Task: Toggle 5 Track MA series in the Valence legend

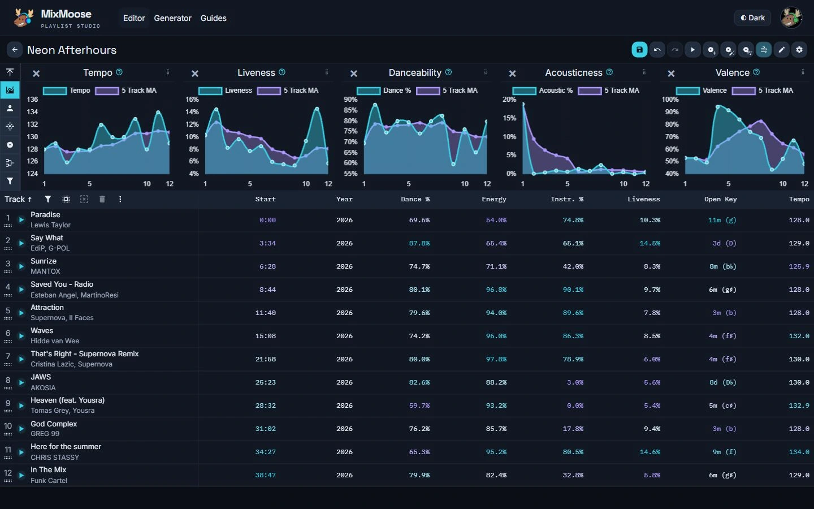Action: (x=763, y=90)
